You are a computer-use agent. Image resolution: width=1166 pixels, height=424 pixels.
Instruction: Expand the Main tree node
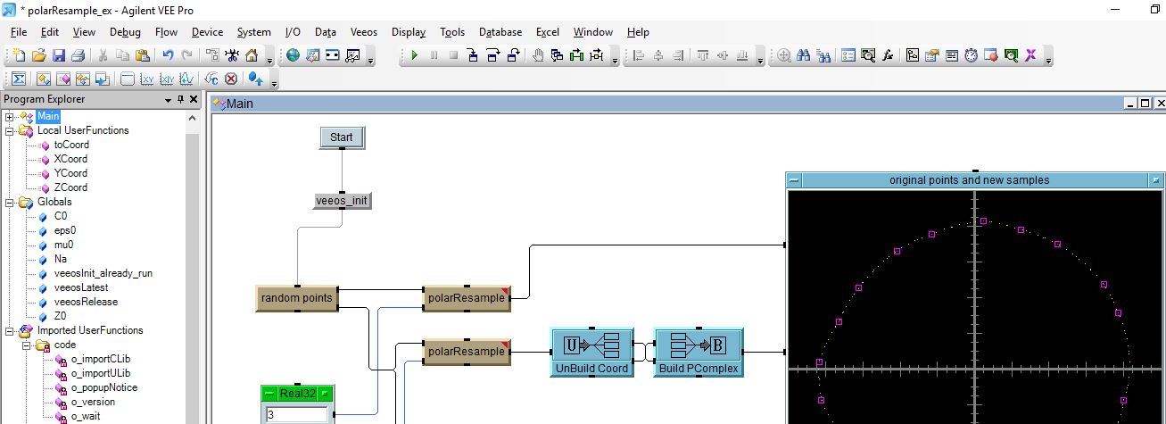pos(10,116)
